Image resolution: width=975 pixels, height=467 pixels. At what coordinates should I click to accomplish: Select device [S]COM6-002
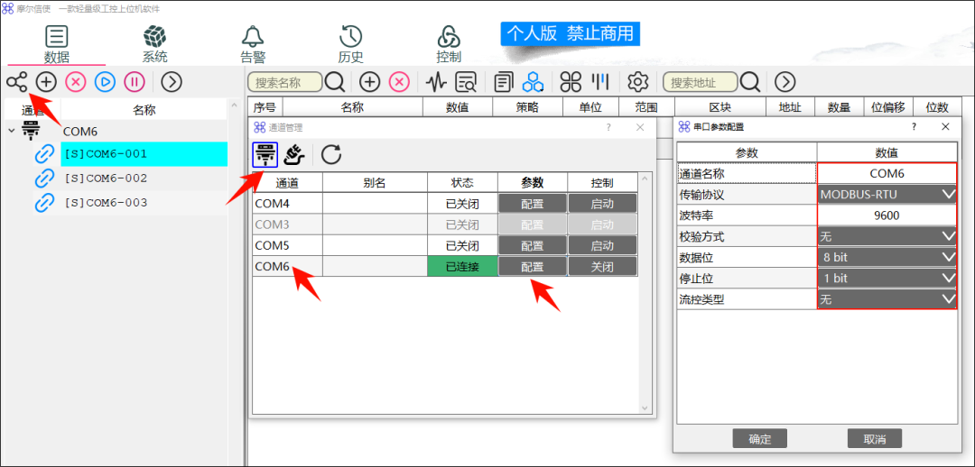(144, 179)
